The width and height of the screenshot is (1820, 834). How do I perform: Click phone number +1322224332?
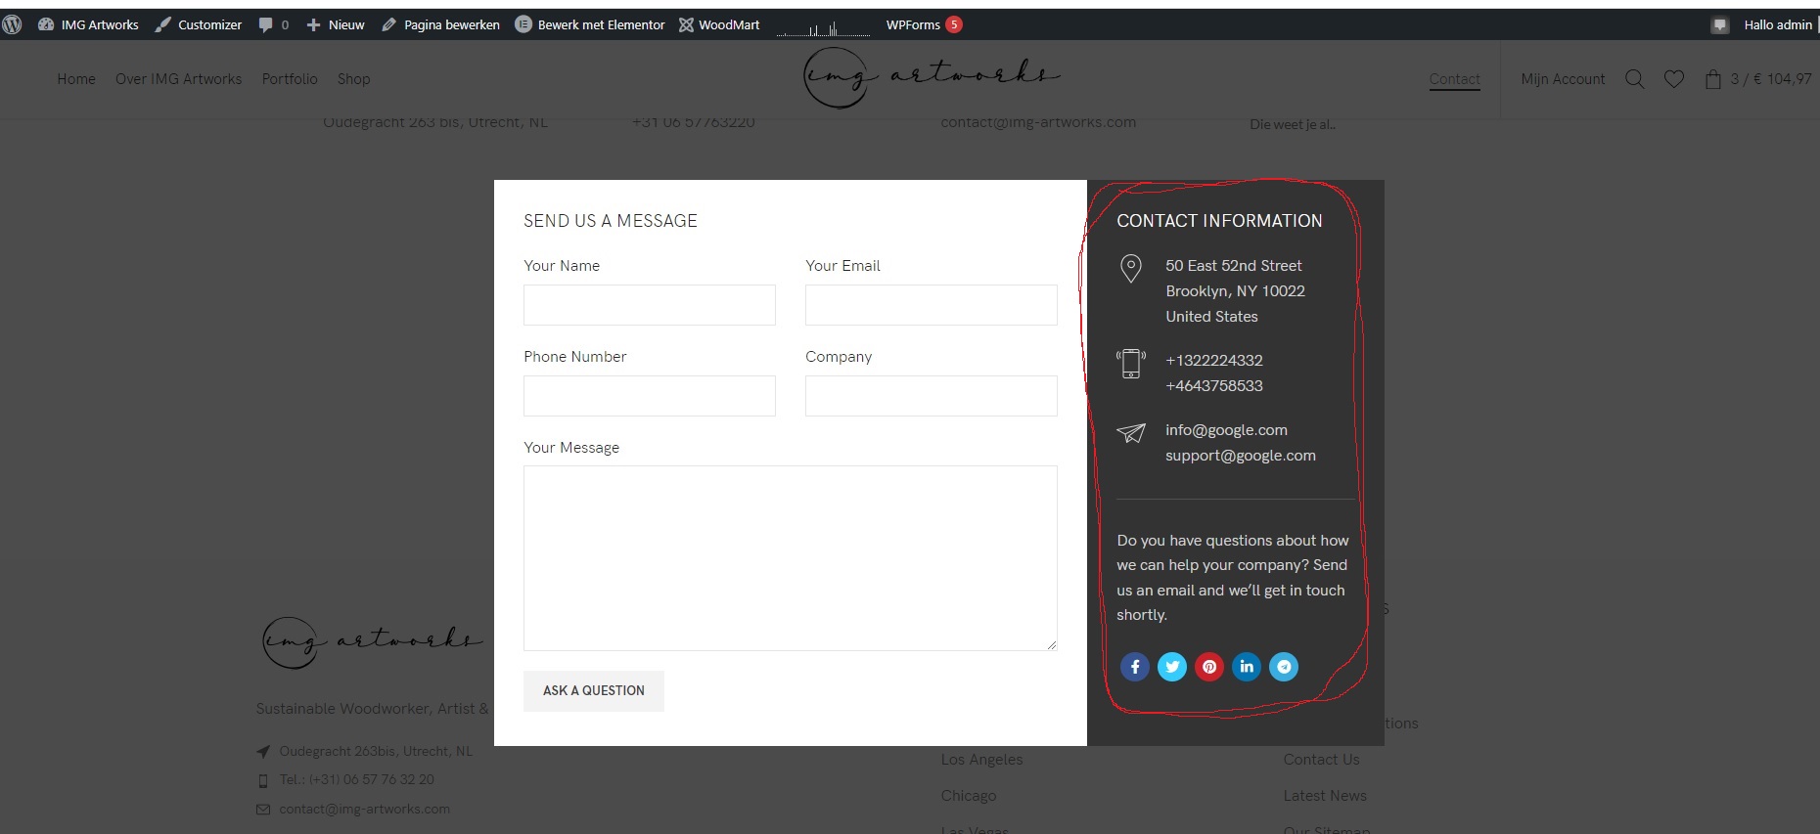1214,361
